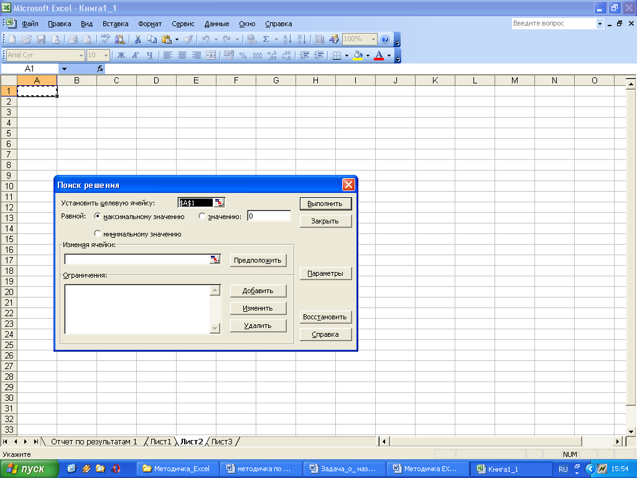The width and height of the screenshot is (637, 478).
Task: Click the fx insert function icon
Action: tap(100, 68)
